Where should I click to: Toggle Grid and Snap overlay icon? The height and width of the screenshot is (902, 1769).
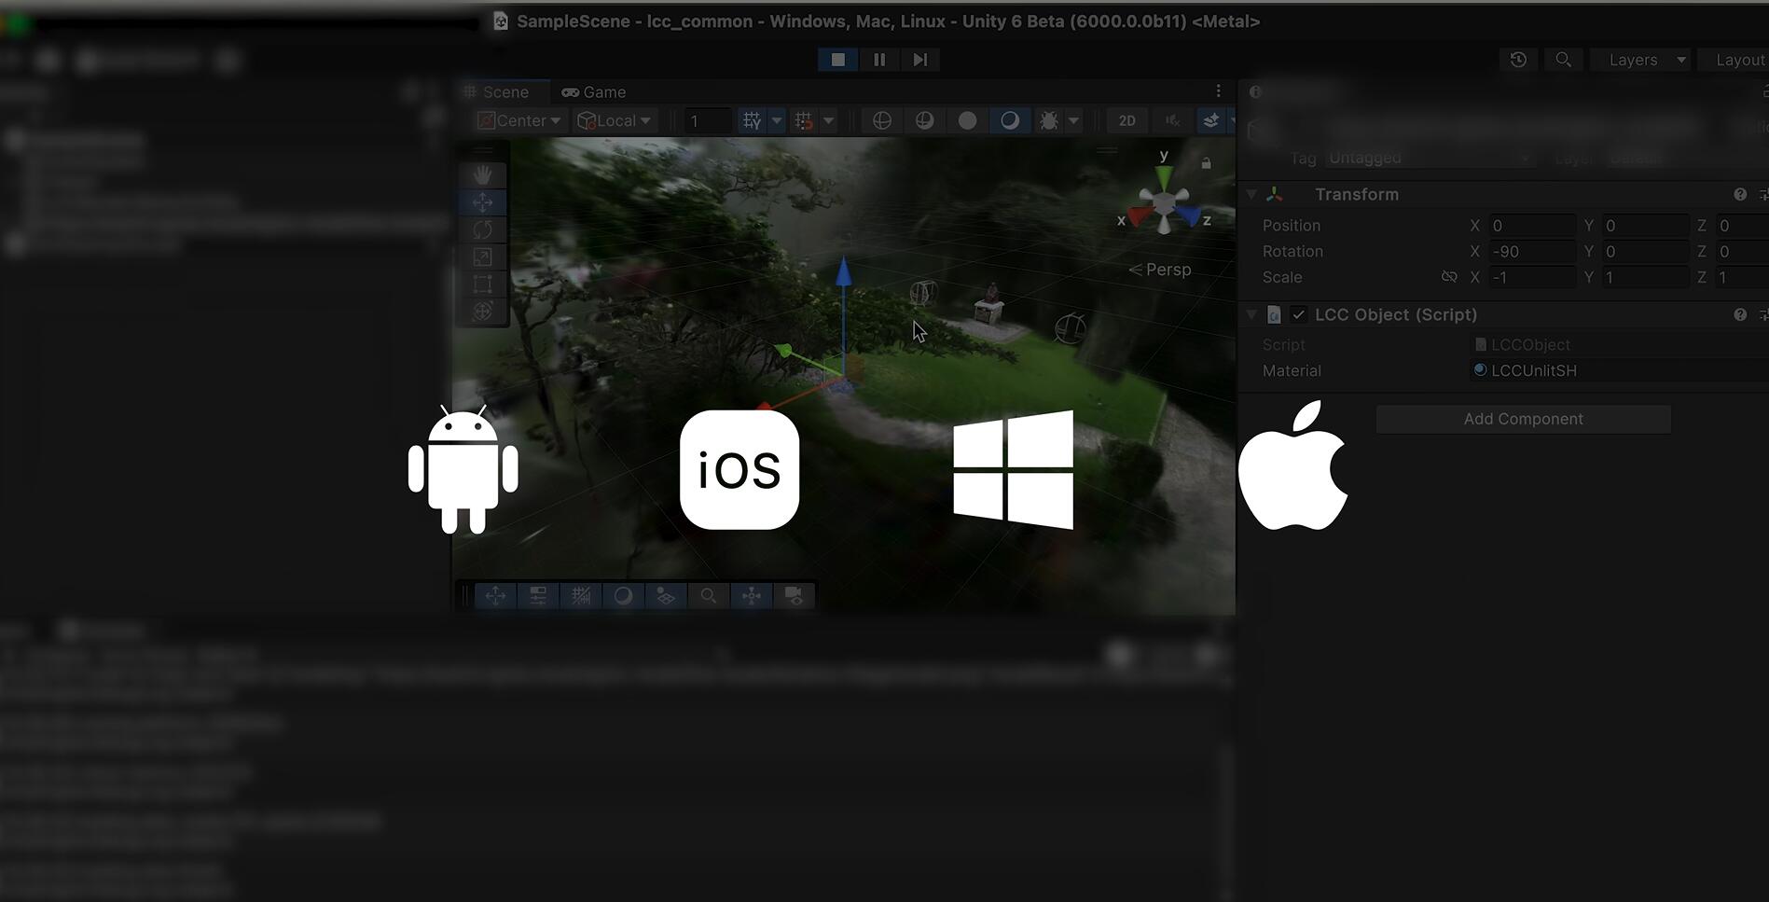(581, 595)
